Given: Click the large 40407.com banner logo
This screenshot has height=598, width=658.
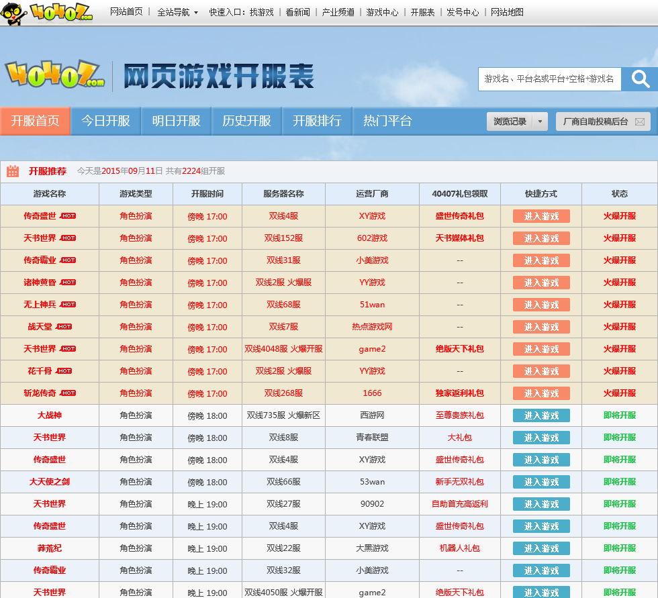Looking at the screenshot, I should tap(55, 75).
